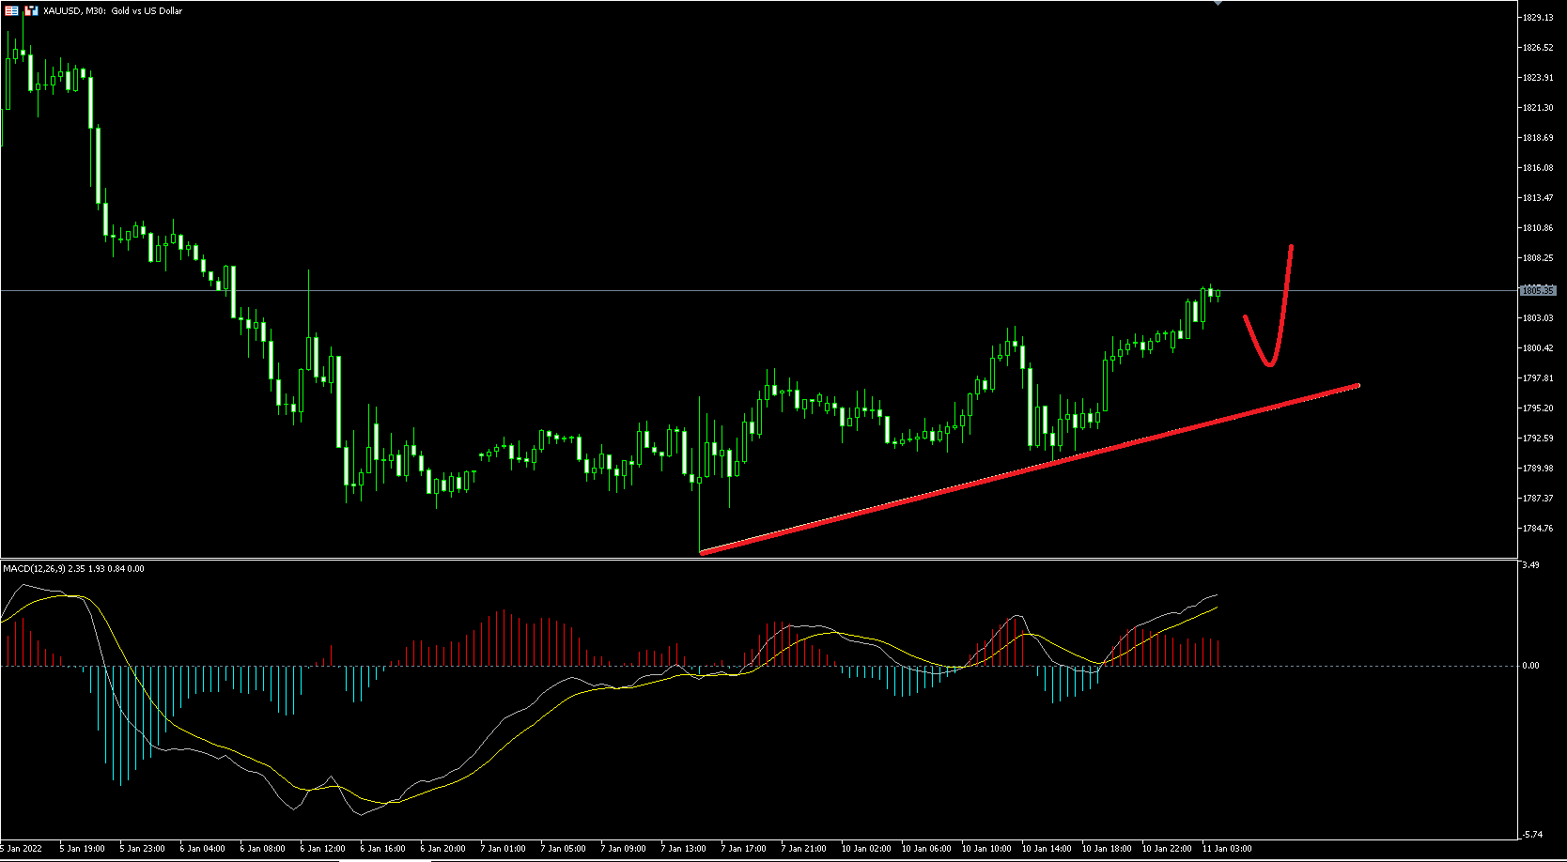The image size is (1567, 862).
Task: Click the gray chart shift triangle marker
Action: (1218, 3)
